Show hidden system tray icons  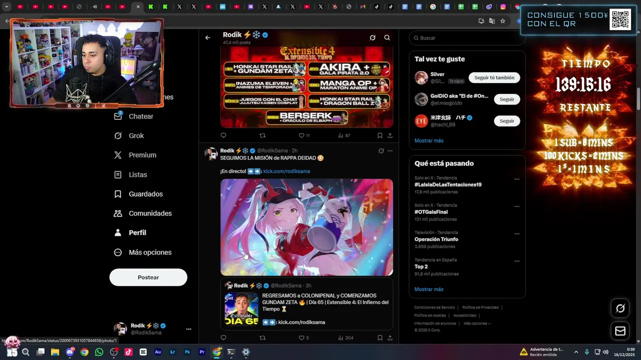point(576,352)
